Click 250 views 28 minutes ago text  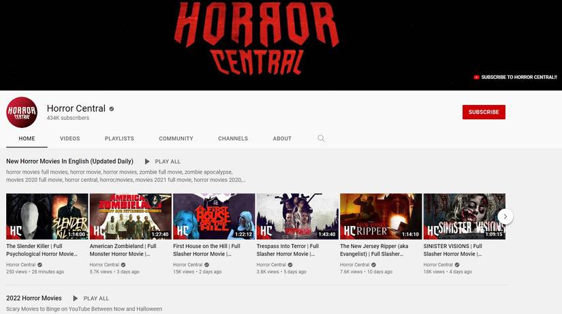[x=35, y=272]
